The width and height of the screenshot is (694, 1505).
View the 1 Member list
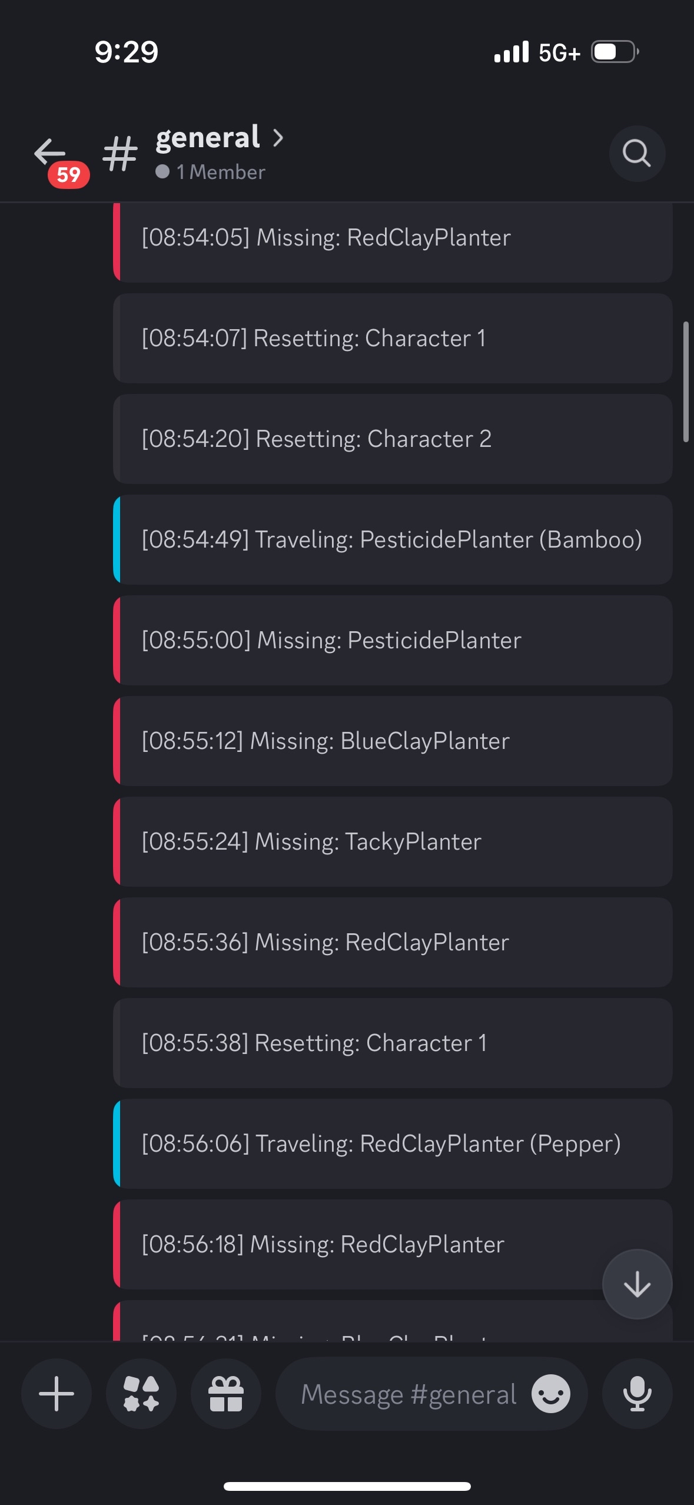[211, 172]
